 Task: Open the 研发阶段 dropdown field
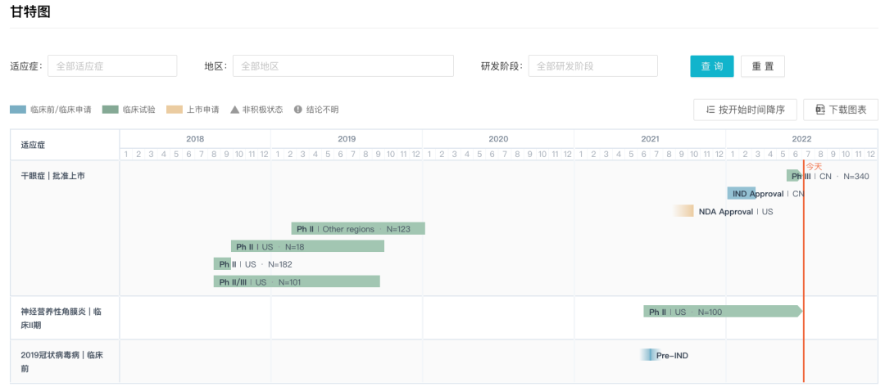tap(592, 66)
